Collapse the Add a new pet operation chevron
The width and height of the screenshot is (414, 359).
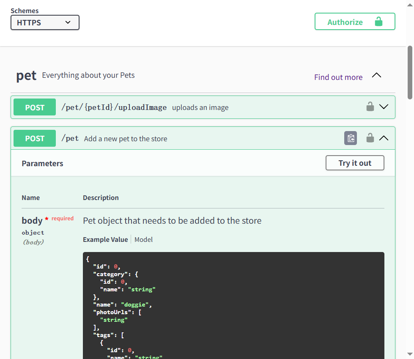coord(384,138)
